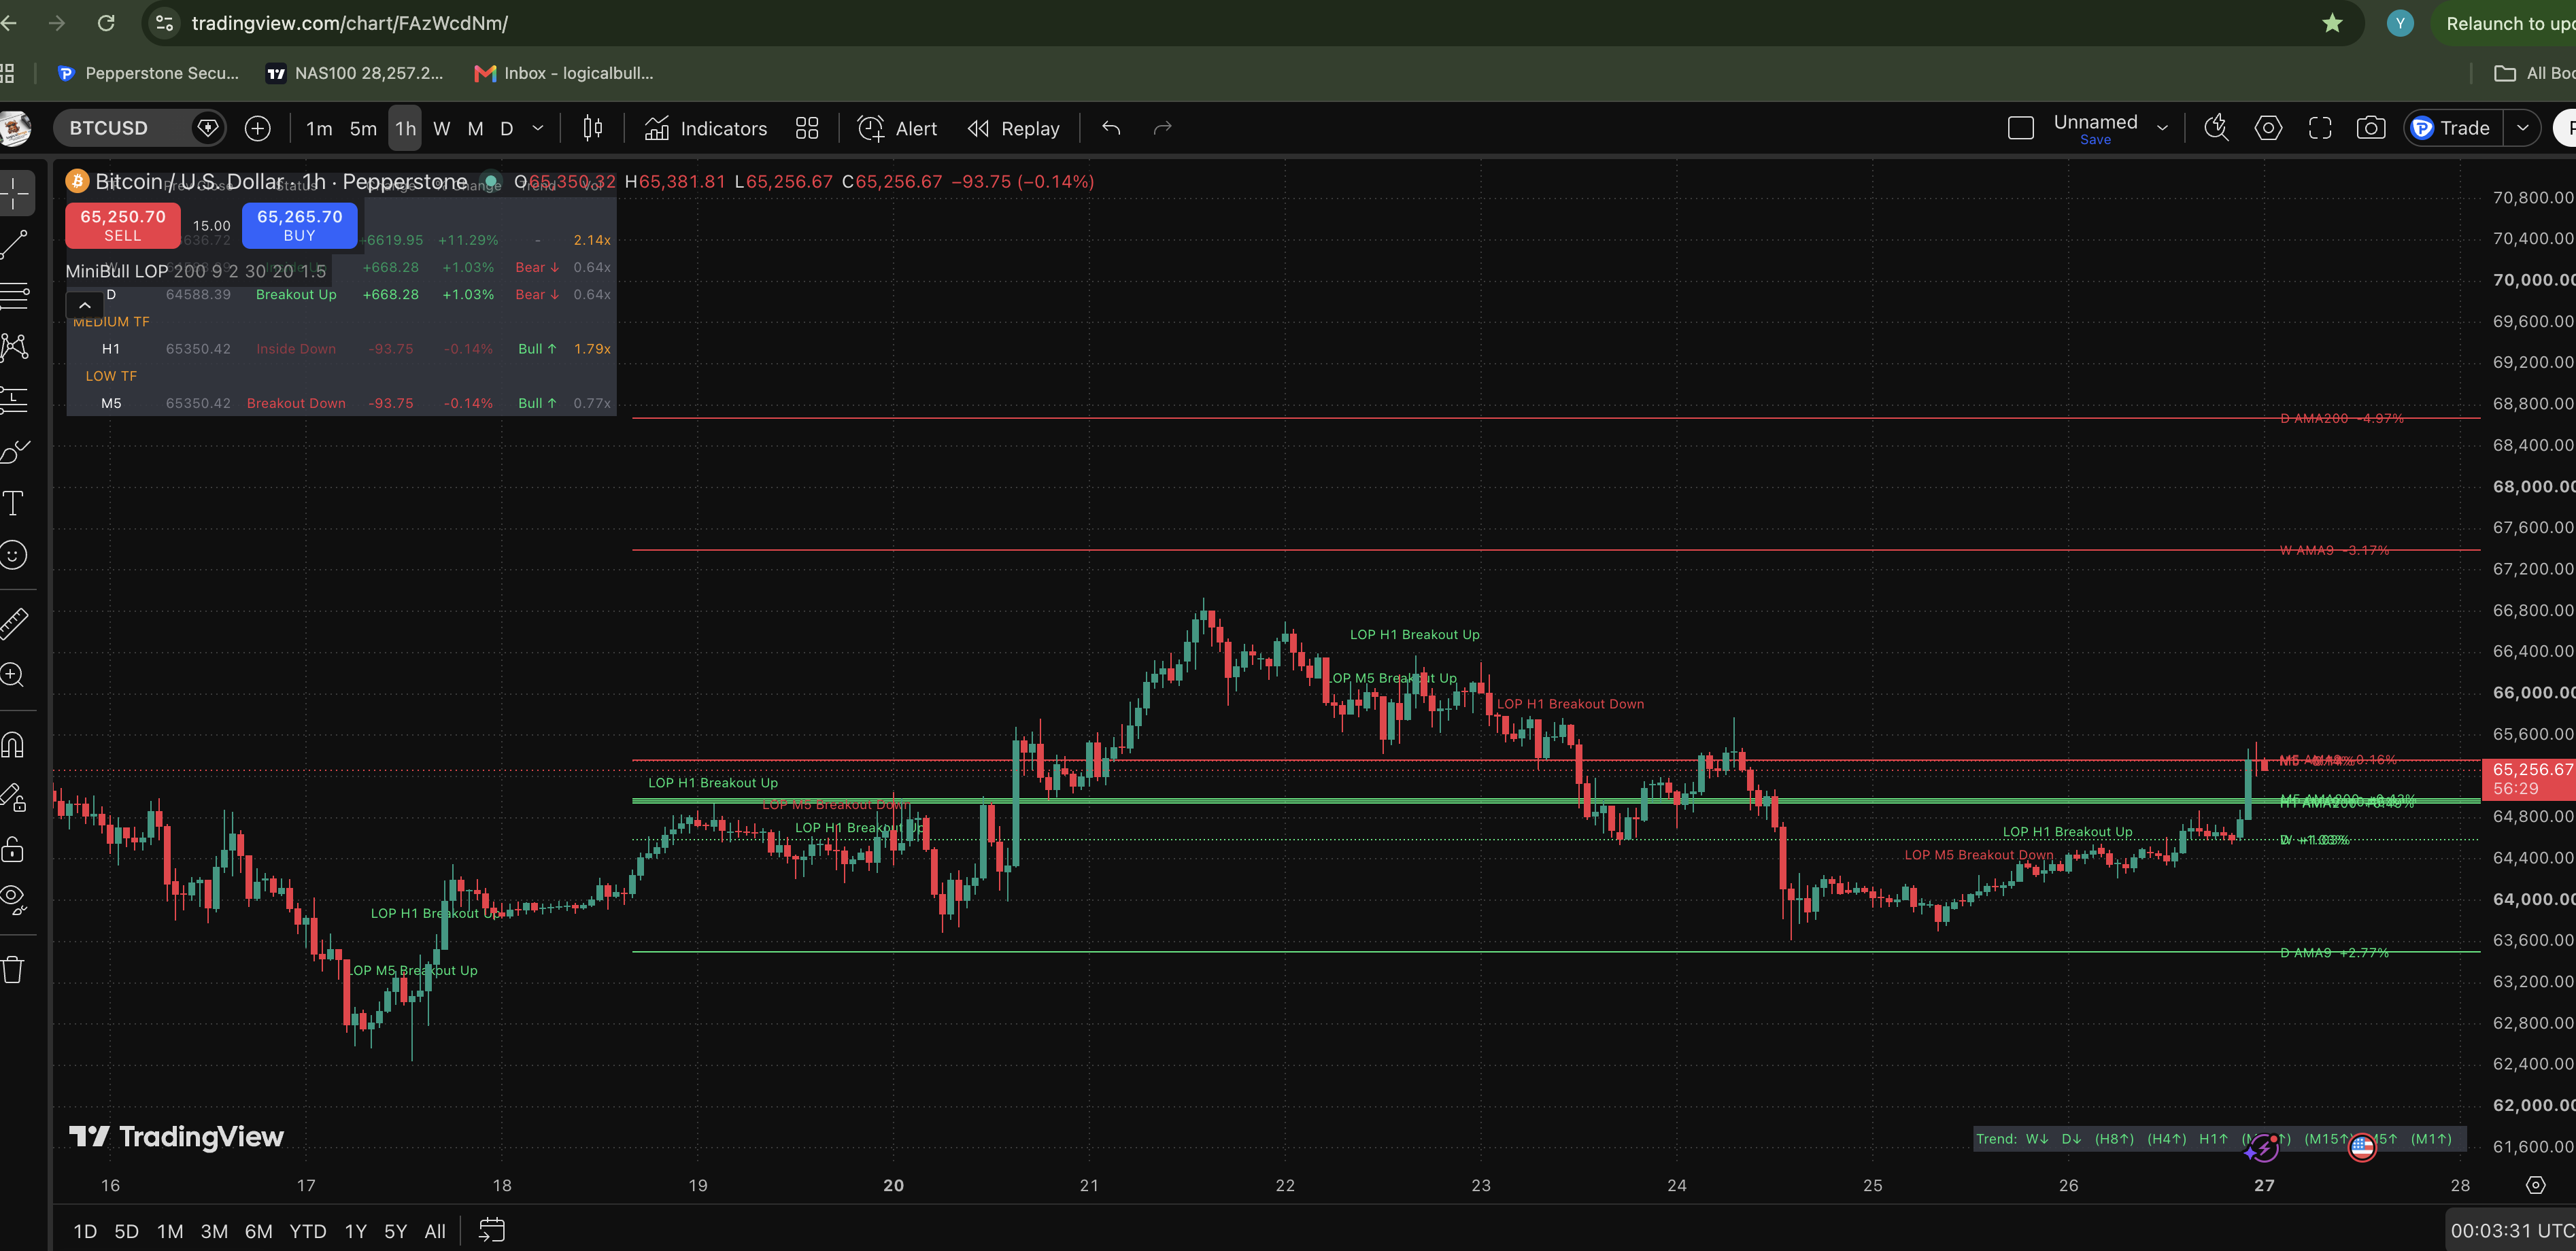Switch to the 5m timeframe
Screen dimensions: 2576x1251
(x=363, y=128)
